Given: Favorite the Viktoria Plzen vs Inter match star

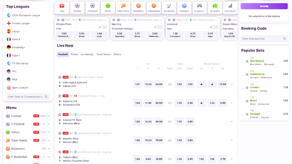Looking at the screenshot, I should (58, 20).
